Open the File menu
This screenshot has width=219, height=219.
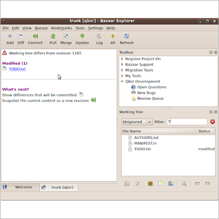coord(5,28)
